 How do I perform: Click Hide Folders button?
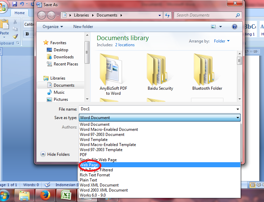point(55,154)
